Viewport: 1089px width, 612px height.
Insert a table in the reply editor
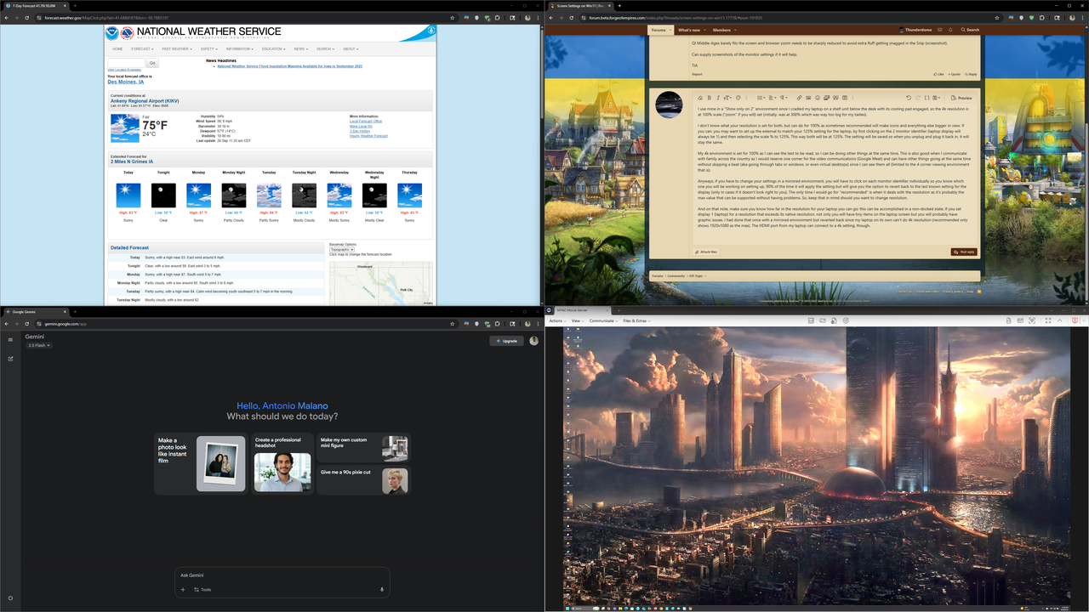(x=845, y=98)
